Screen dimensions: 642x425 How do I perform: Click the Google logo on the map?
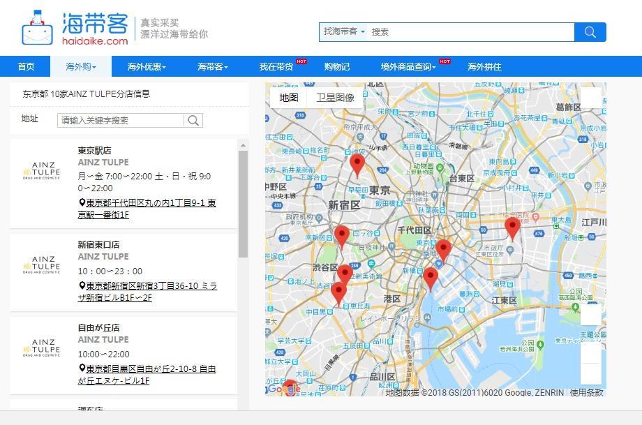(284, 389)
